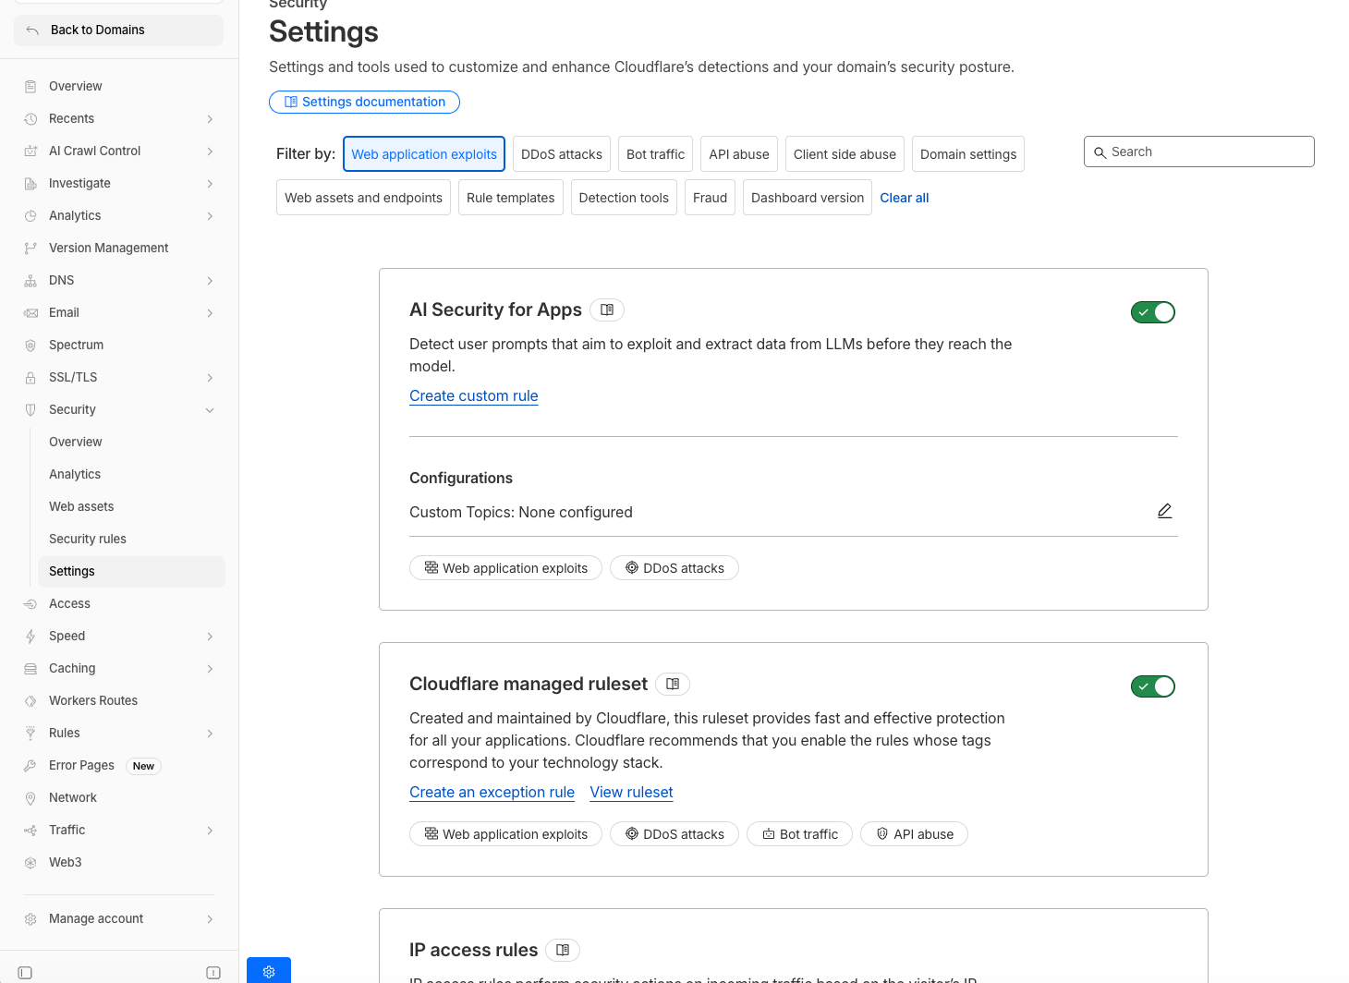Screen dimensions: 1349x983
Task: Filter by DDoS attacks
Action: tap(562, 154)
